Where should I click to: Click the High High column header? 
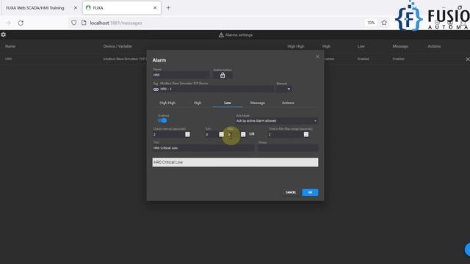(x=295, y=46)
